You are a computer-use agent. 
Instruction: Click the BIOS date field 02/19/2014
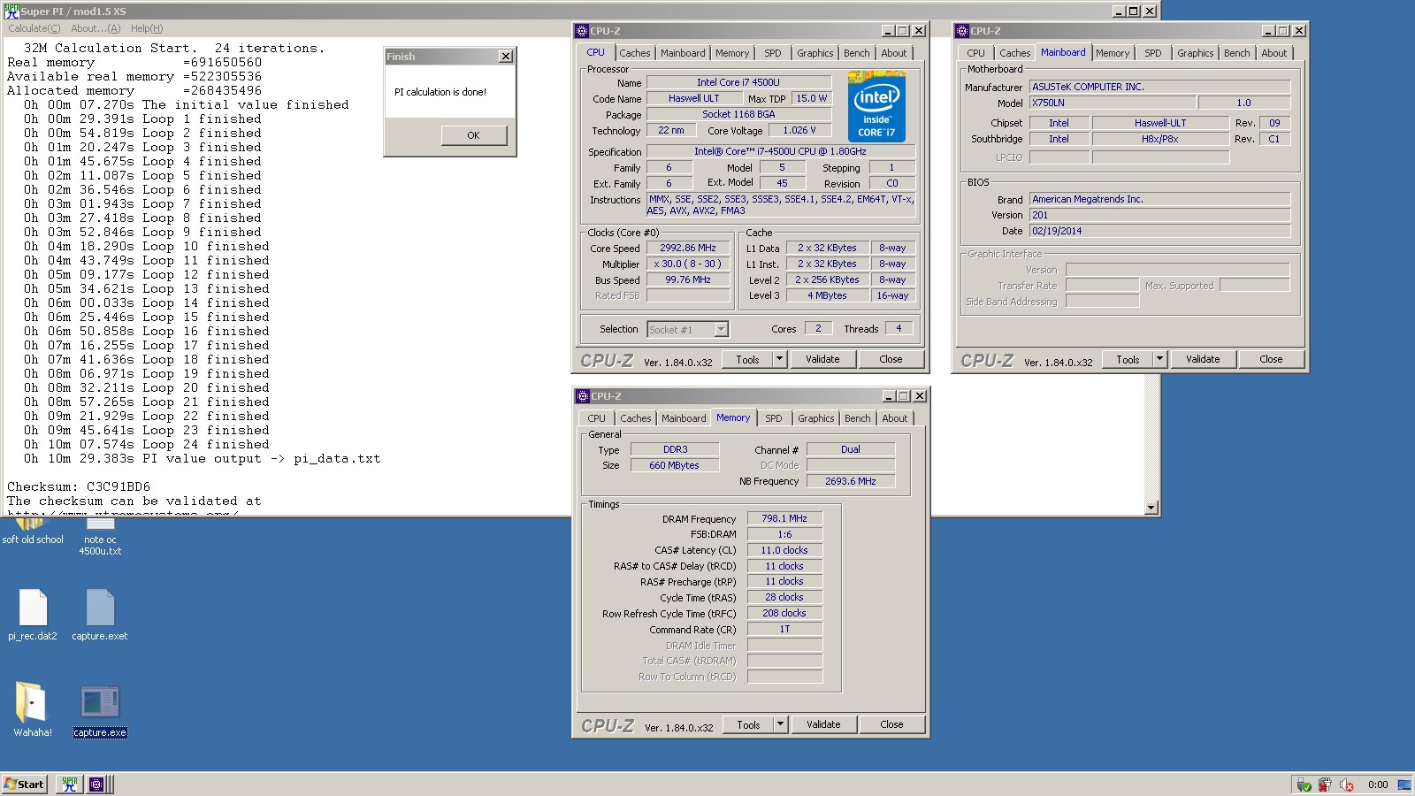pos(1159,231)
